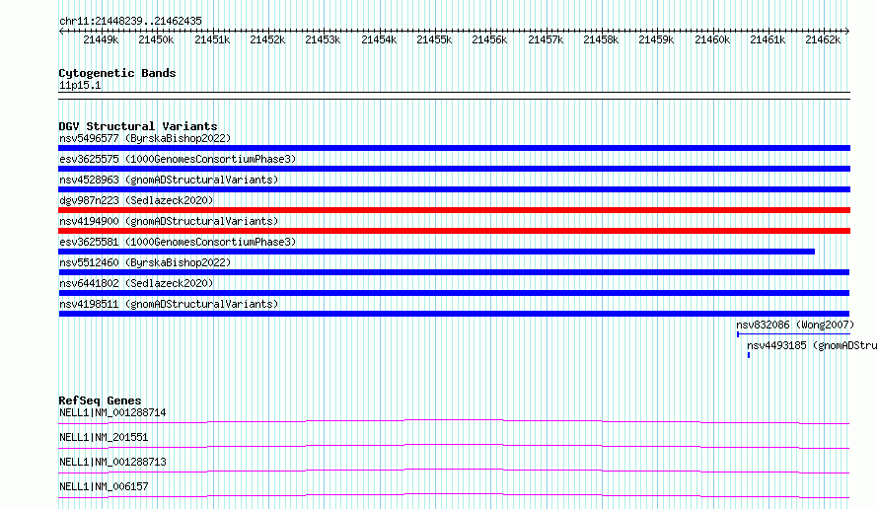Screen dimensions: 878x509
Task: Click the nsv5512460 (ByrskaBishop2022) label
Action: (x=145, y=262)
